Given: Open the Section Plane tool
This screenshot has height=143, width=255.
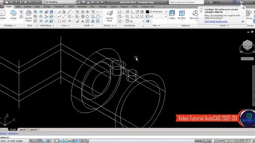Looking at the screenshot, I should pyautogui.click(x=110, y=16).
